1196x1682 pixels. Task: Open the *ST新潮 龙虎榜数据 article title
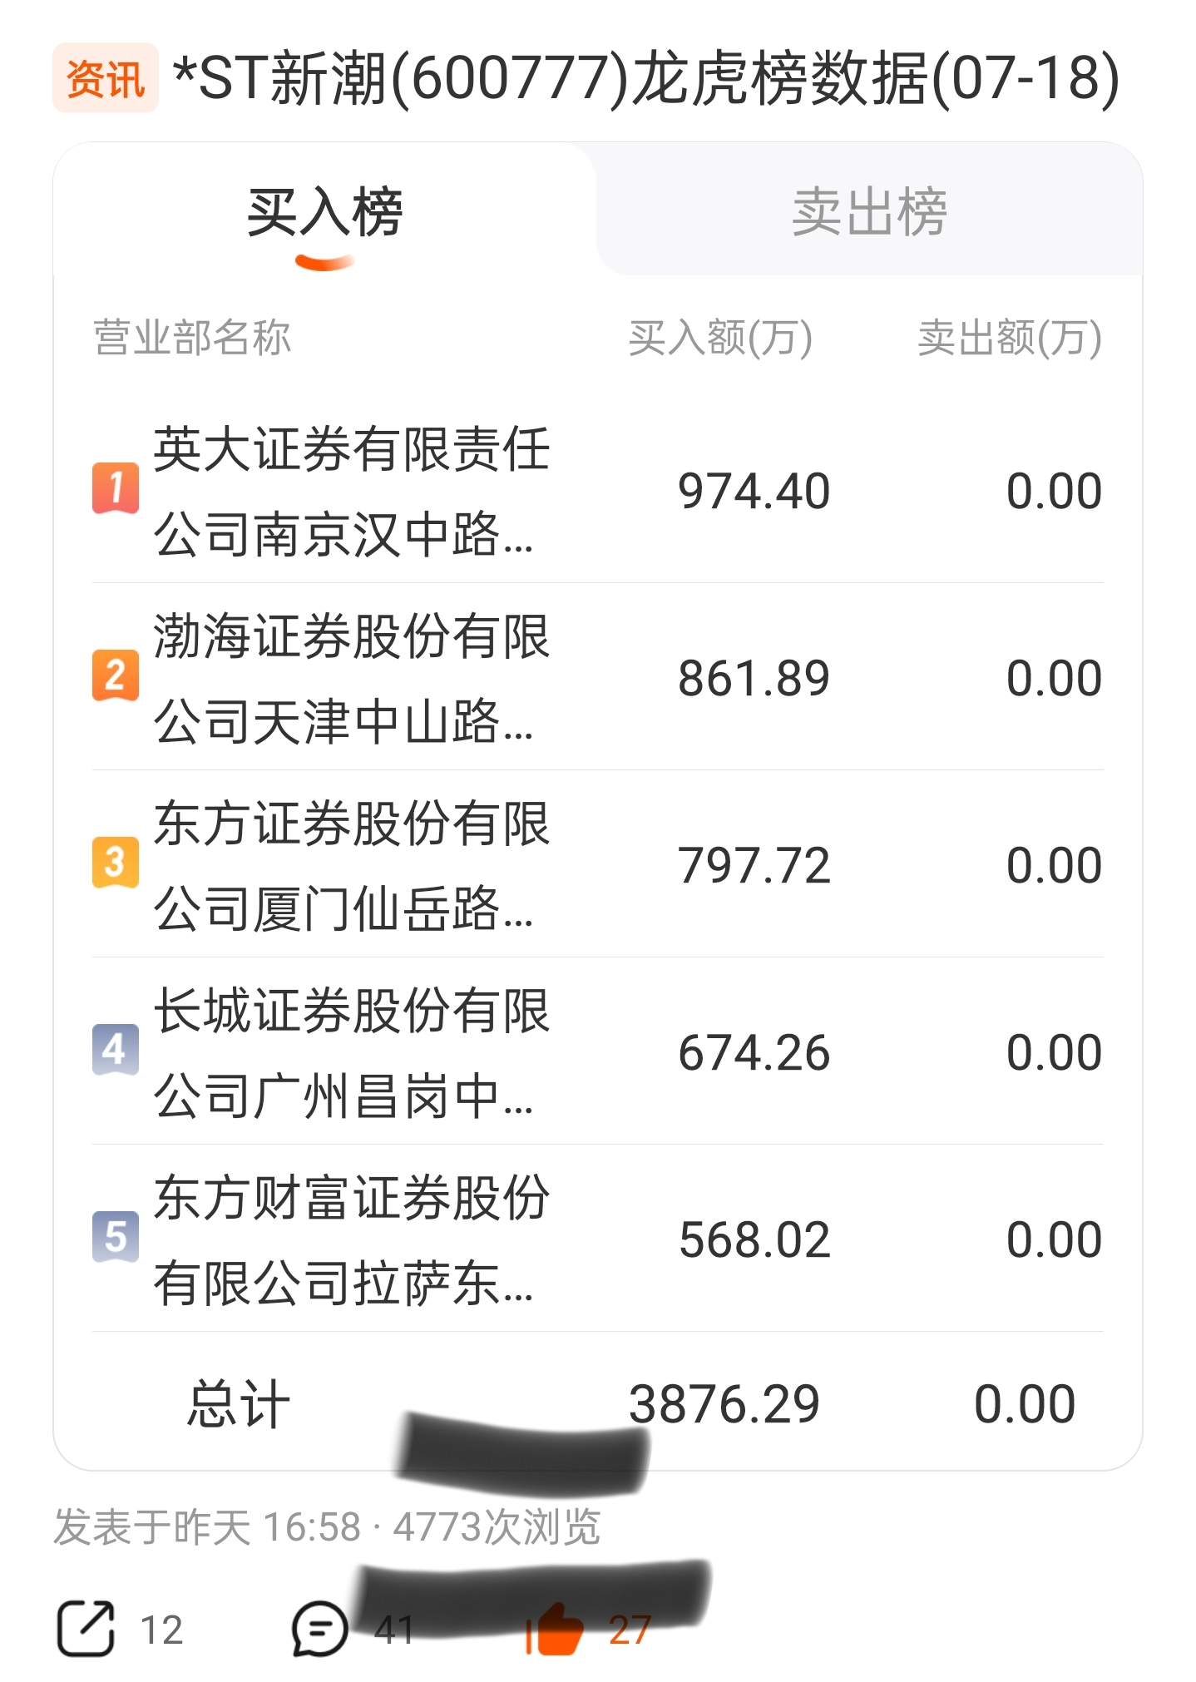(x=645, y=79)
